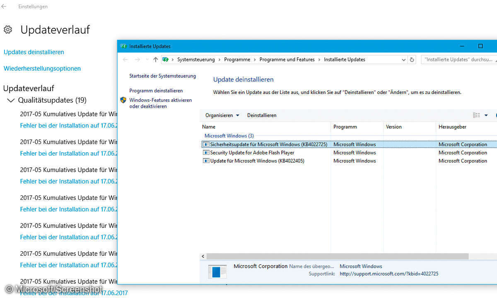Image resolution: width=497 pixels, height=298 pixels.
Task: Maximize the Installierte Updates window
Action: (x=480, y=46)
